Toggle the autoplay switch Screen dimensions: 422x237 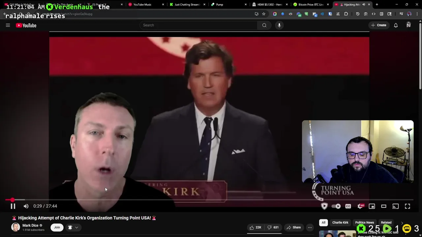coord(336,206)
